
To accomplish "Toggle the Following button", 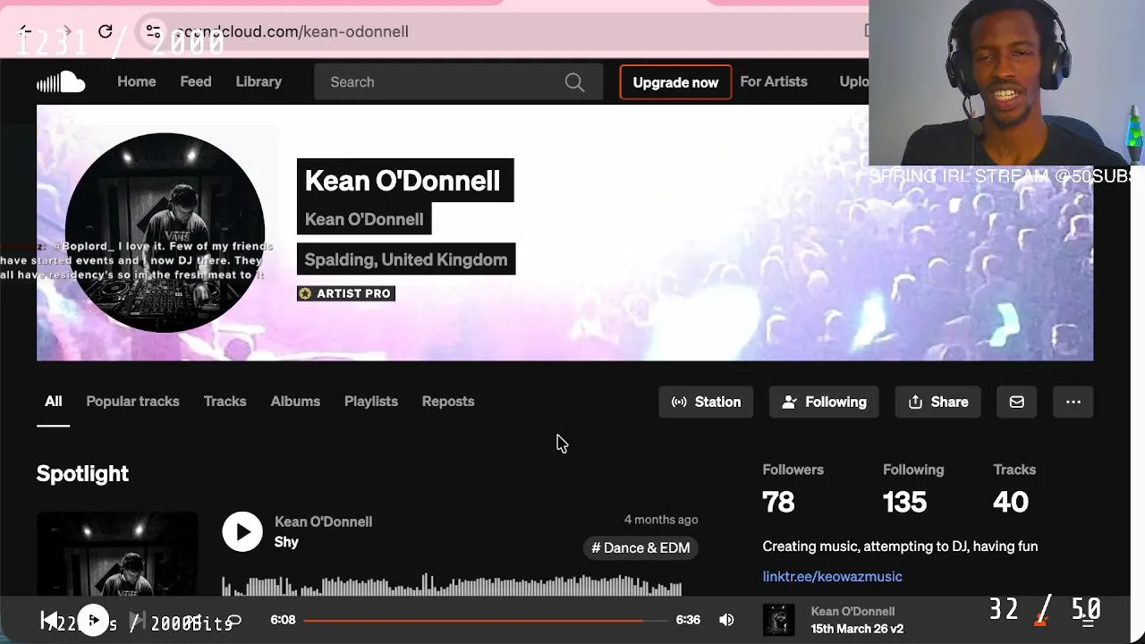I will pyautogui.click(x=824, y=402).
